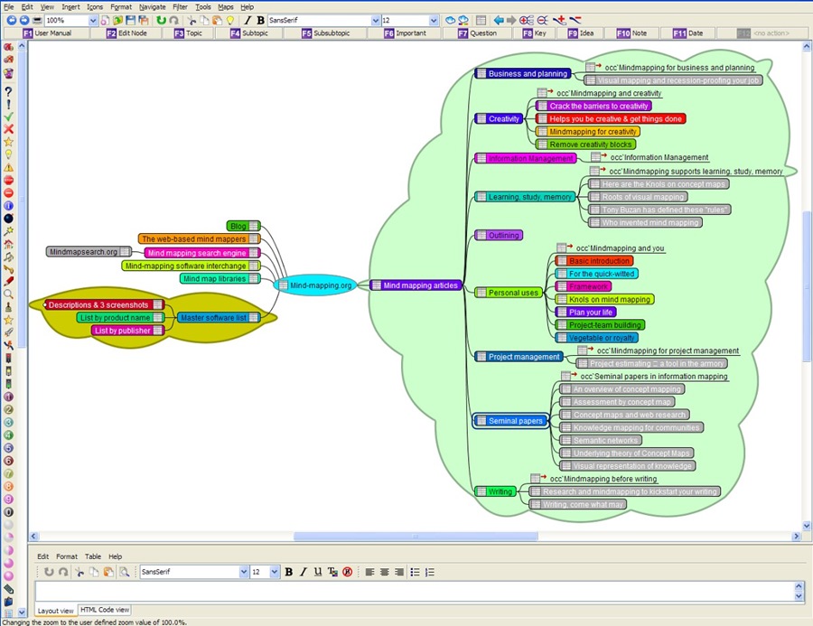Switch to HTML Code view tab
The width and height of the screenshot is (813, 626).
(x=105, y=610)
